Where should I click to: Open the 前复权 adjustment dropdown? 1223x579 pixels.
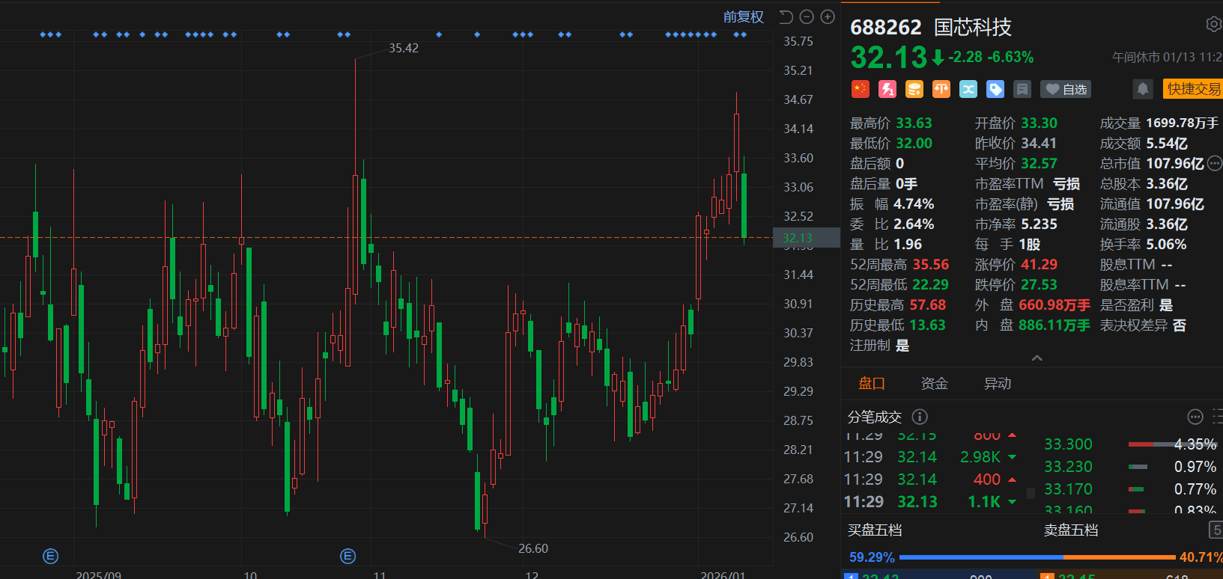[x=743, y=17]
